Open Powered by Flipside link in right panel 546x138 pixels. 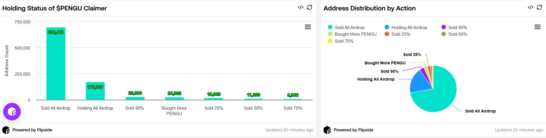pyautogui.click(x=353, y=130)
